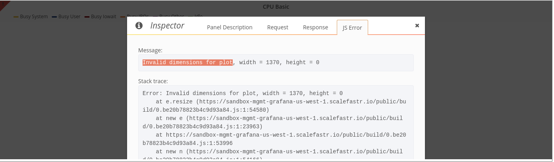This screenshot has height=162, width=554.
Task: Toggle the Busy Iowait legend series
Action: pos(103,17)
